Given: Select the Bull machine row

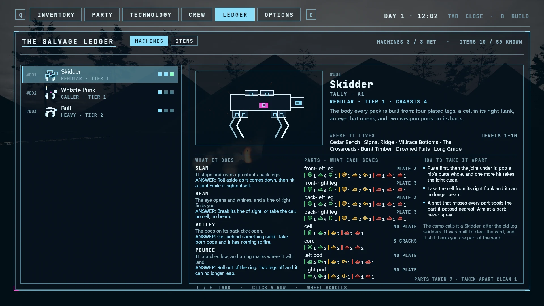Looking at the screenshot, I should (x=100, y=111).
